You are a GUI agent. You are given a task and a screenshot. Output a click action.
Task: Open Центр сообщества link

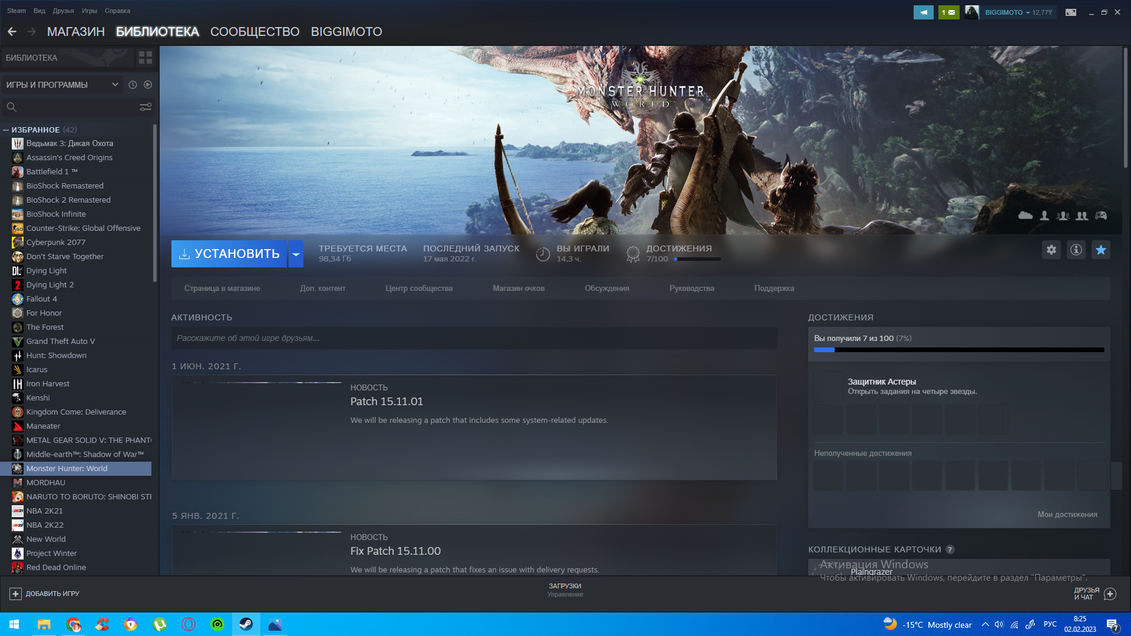(419, 289)
